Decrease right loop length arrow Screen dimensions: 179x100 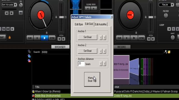[x=169, y=29]
